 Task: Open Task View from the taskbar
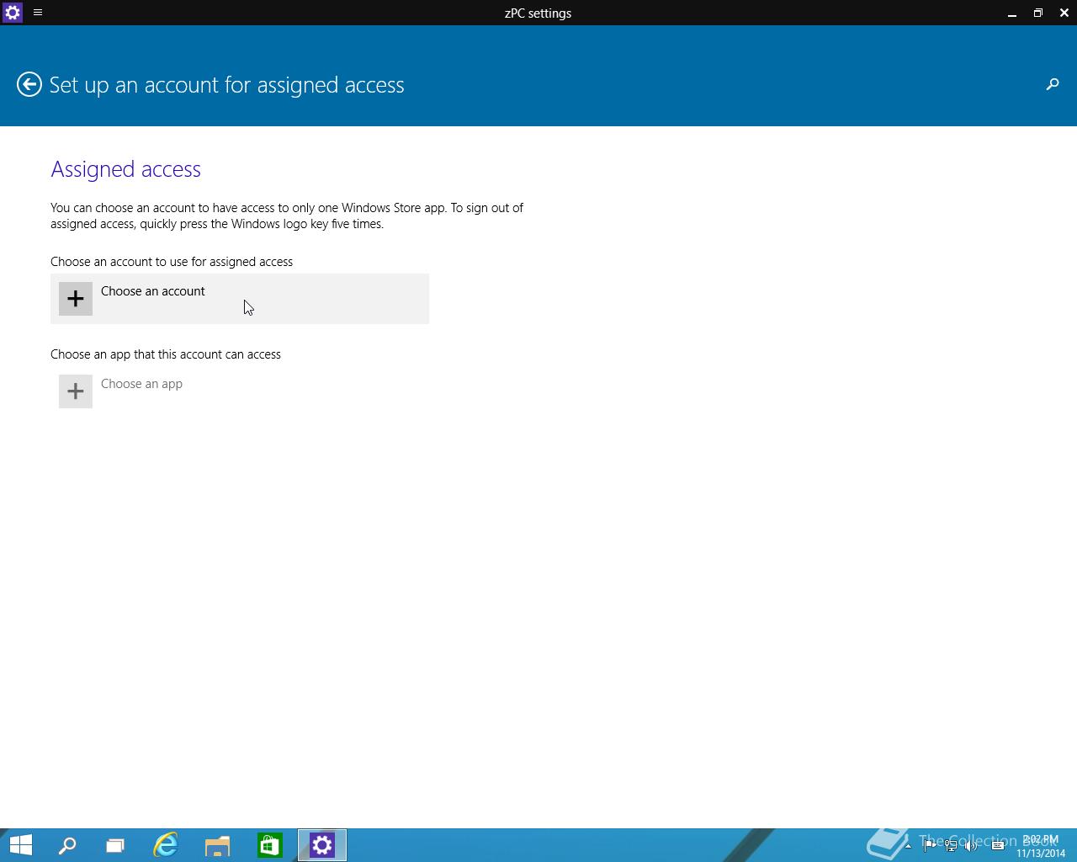(115, 845)
